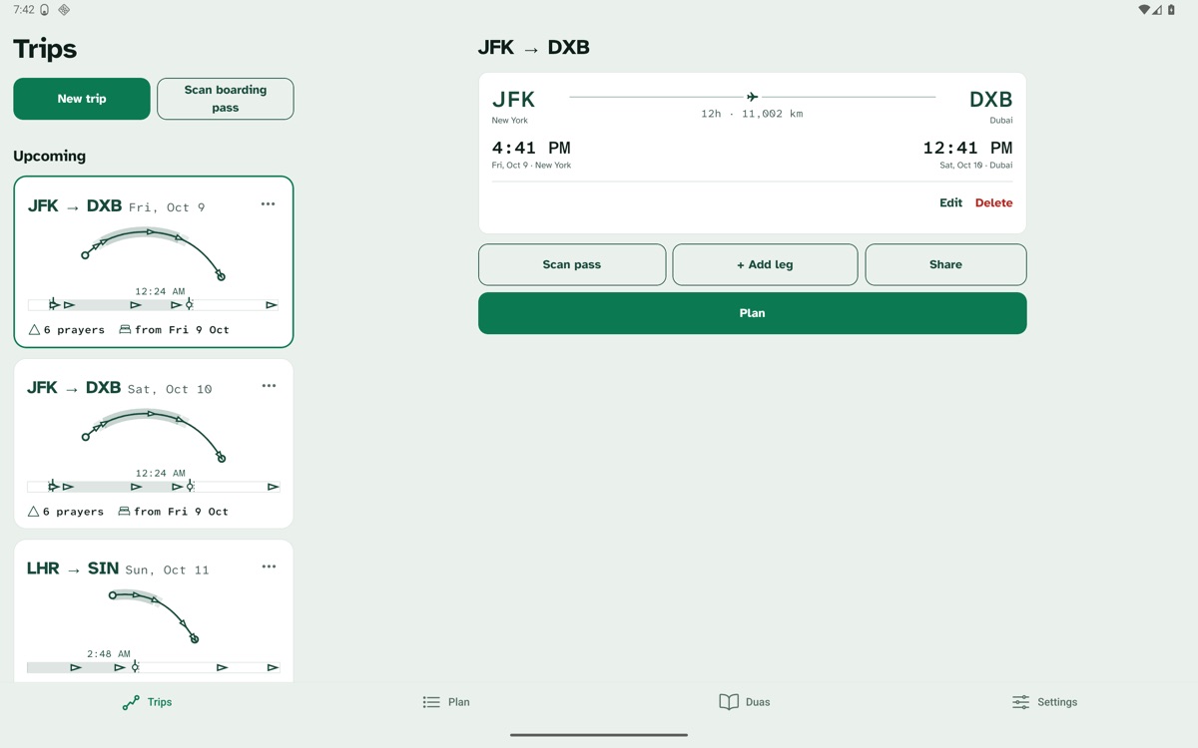Screen dimensions: 1198x748
Task: Open options menu for JFK → DXB Sat, Oct 10 trip
Action: (269, 386)
